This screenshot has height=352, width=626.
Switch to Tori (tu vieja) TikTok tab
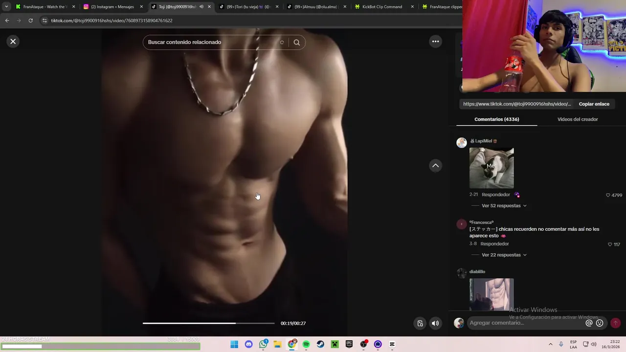[x=249, y=7]
